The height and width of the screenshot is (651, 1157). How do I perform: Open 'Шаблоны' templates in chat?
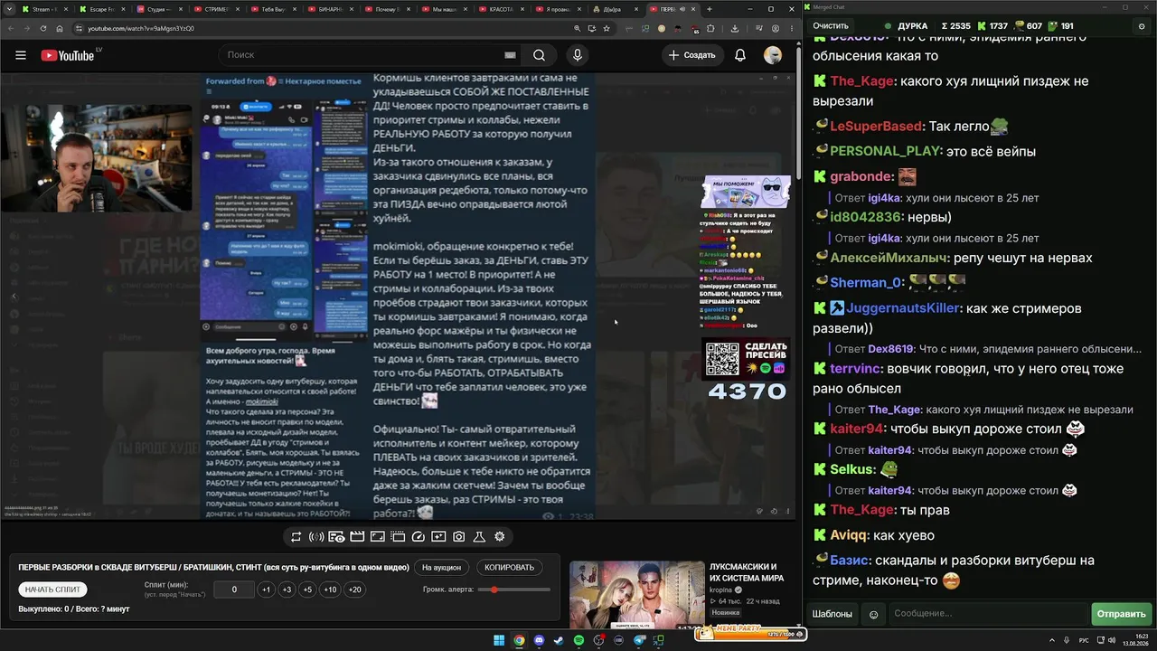click(832, 614)
